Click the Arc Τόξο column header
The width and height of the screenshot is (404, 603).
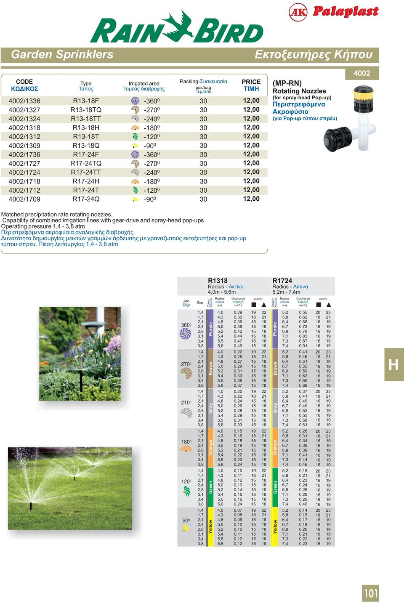(186, 303)
